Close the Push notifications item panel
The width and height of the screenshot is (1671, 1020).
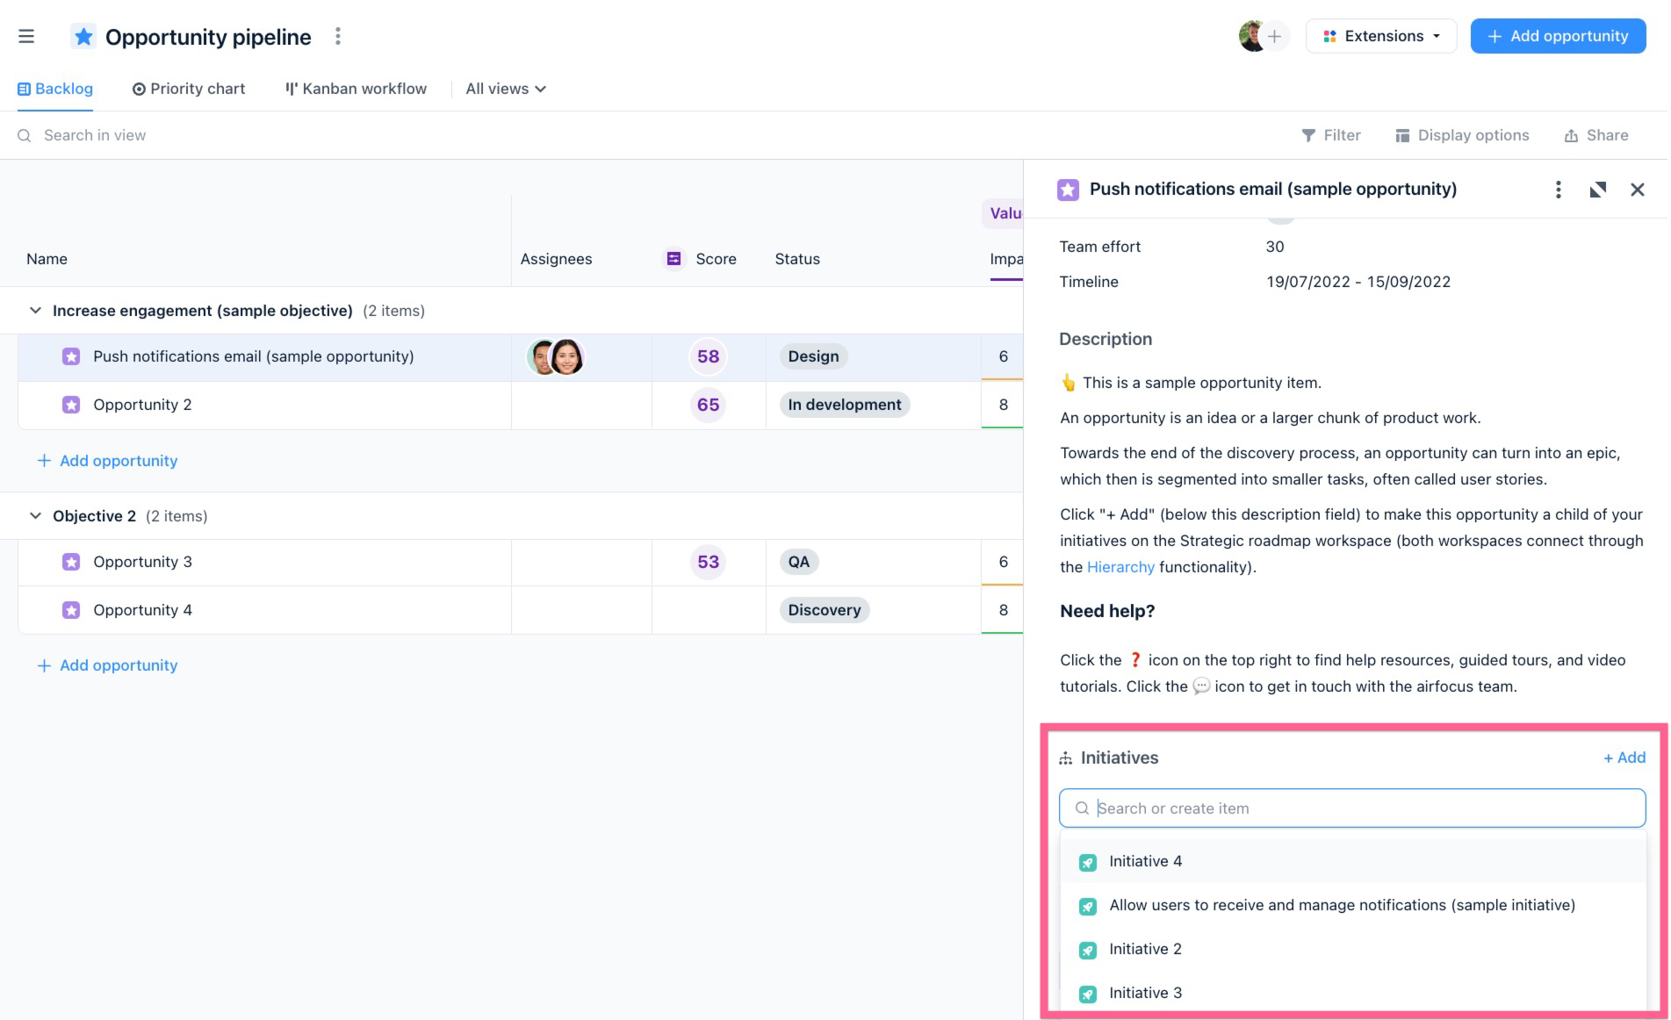(1638, 190)
